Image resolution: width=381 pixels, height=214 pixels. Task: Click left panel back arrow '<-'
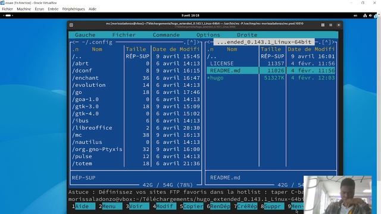click(76, 42)
